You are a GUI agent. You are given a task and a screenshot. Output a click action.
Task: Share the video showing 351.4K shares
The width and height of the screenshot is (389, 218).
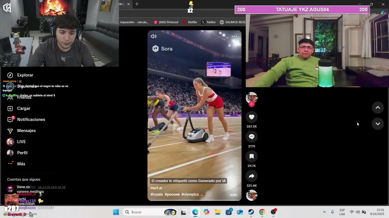pyautogui.click(x=252, y=176)
